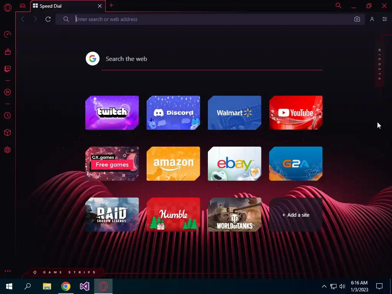Click the Google logo search engine icon
The height and width of the screenshot is (294, 392).
pos(93,59)
